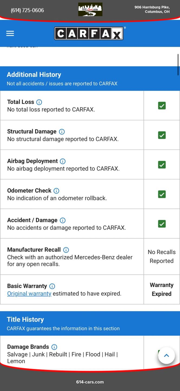Click the Airbag Deployment green checkmark

click(162, 165)
